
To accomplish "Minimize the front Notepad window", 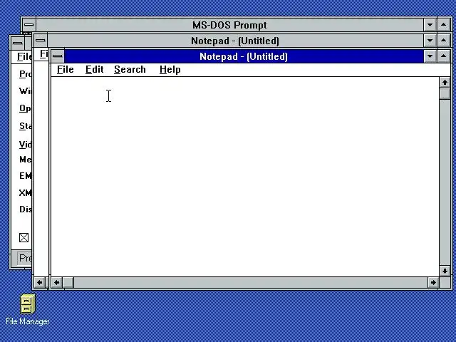I will click(x=430, y=56).
